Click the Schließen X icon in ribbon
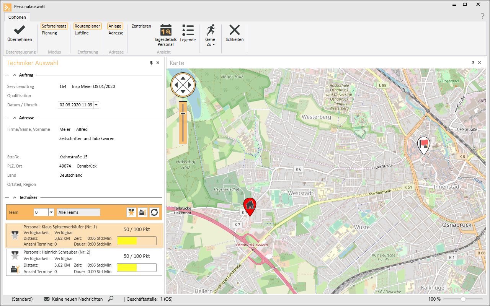The width and height of the screenshot is (490, 306). [234, 30]
